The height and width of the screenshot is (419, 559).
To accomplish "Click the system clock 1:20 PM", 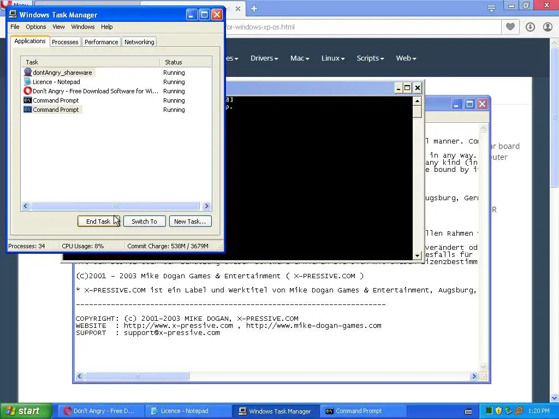I will point(539,411).
